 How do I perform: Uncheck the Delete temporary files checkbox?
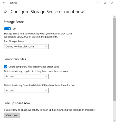point(6,67)
